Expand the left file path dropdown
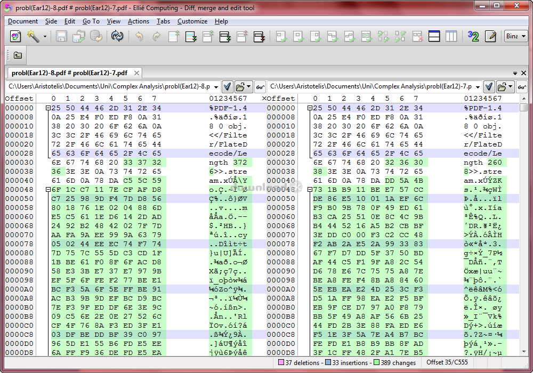 [x=216, y=86]
